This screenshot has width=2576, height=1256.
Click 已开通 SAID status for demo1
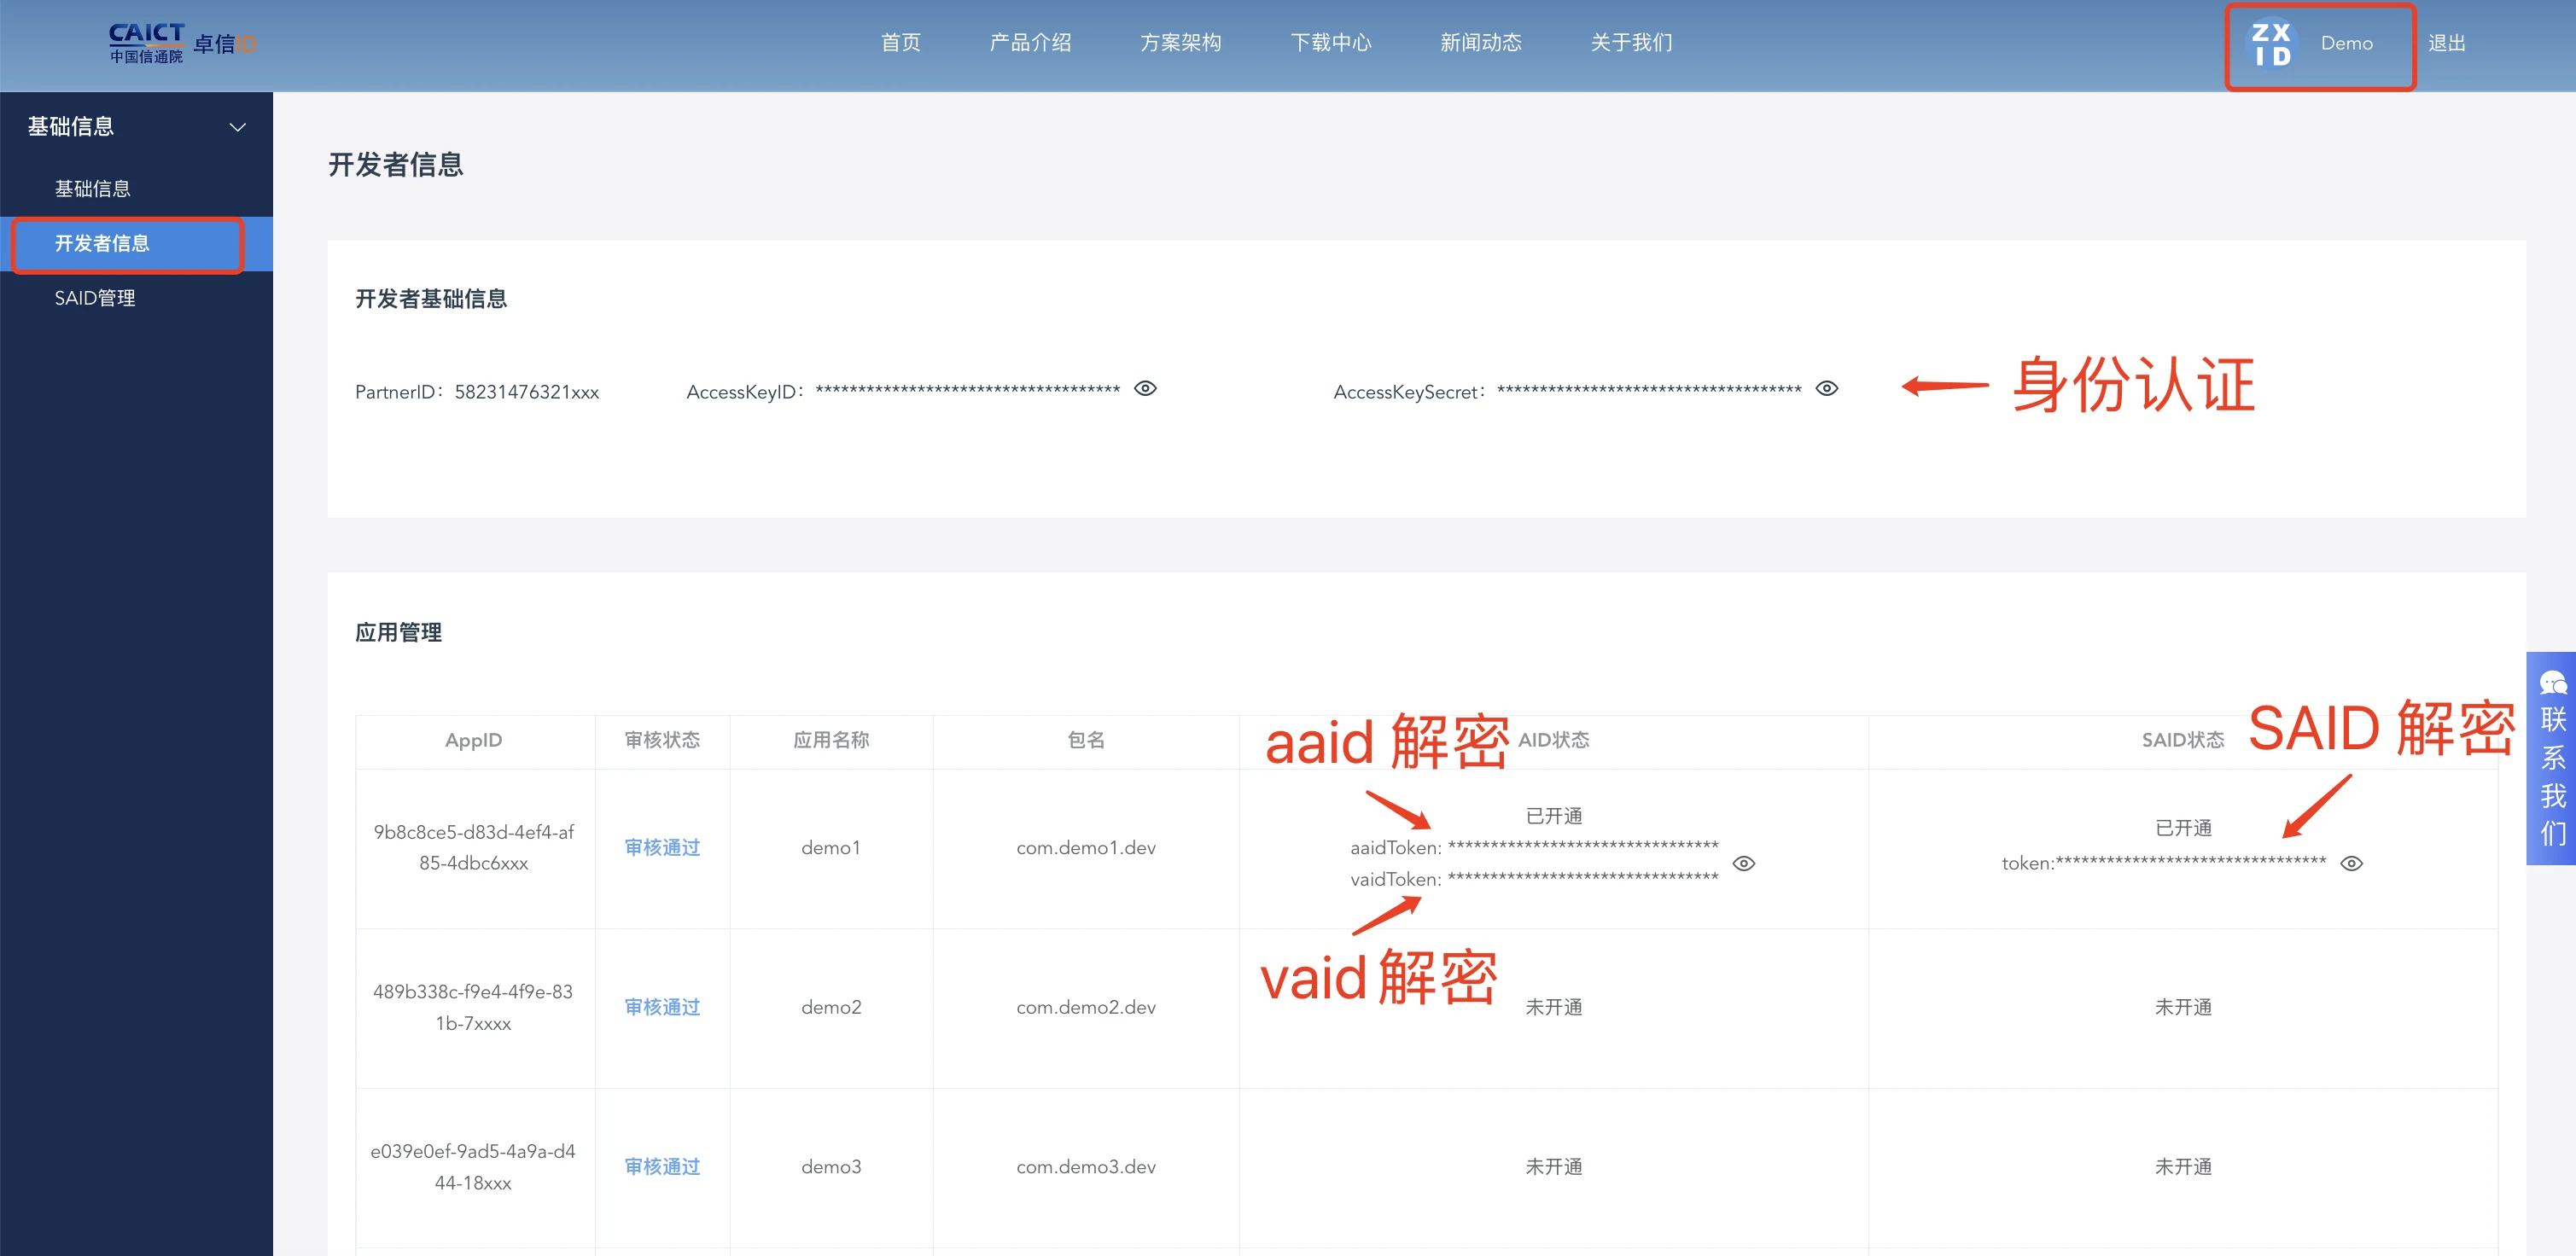click(2183, 829)
